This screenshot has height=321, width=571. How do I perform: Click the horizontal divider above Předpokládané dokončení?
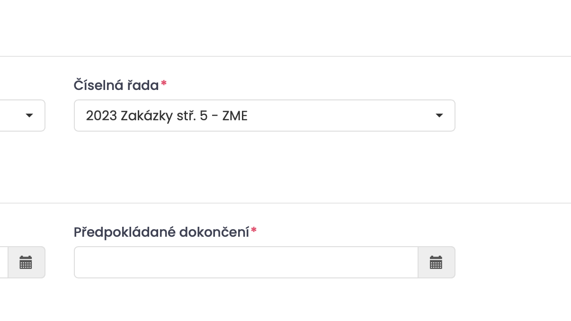click(285, 203)
